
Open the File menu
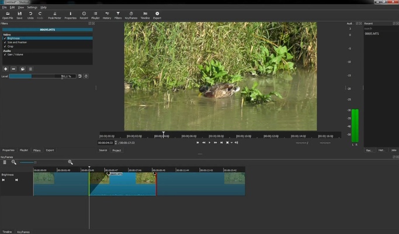4,8
